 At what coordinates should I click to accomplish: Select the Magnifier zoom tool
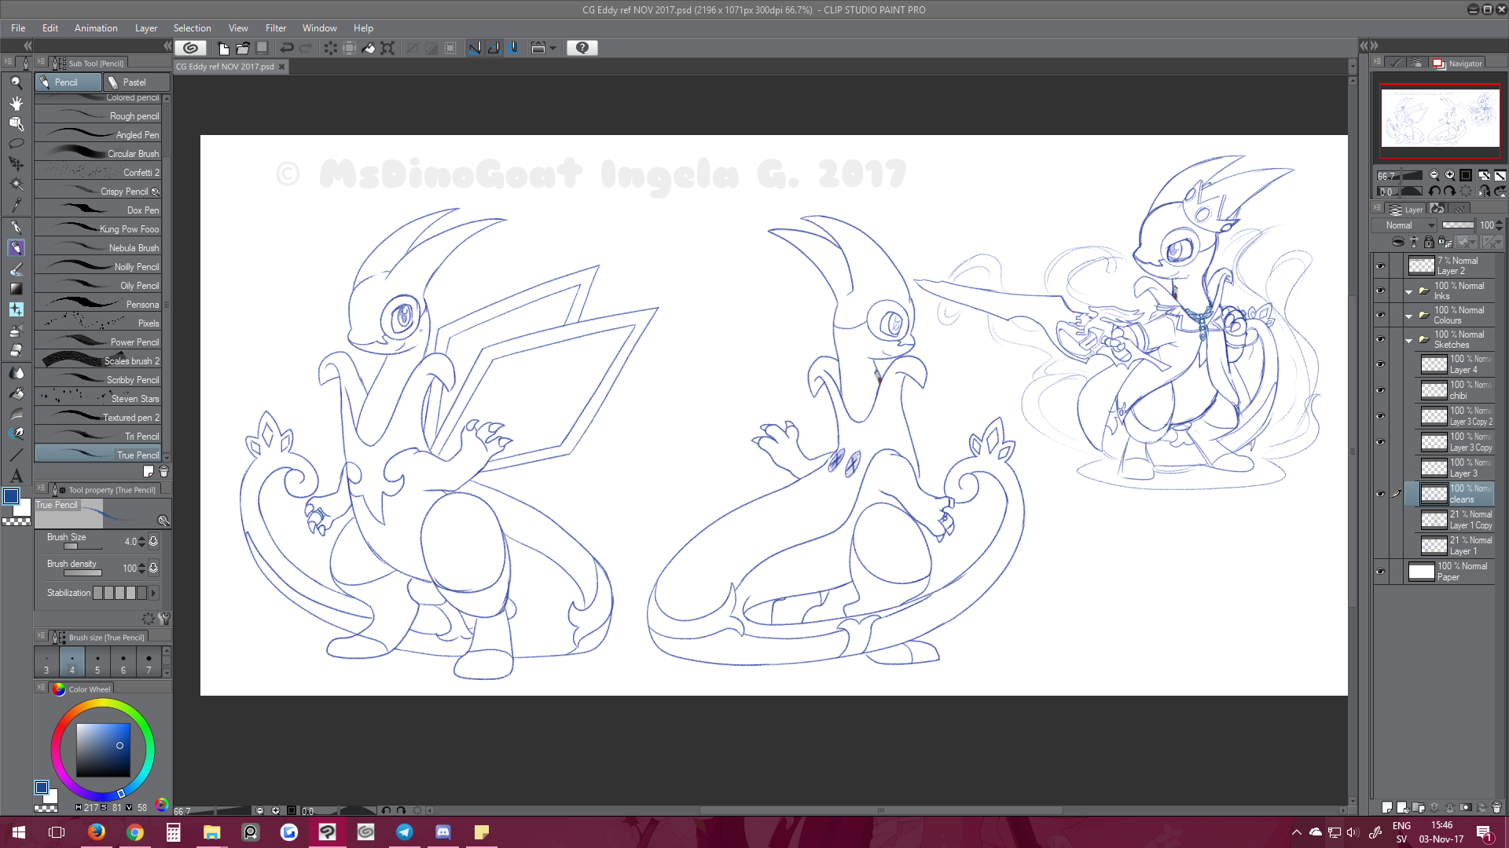pos(16,82)
